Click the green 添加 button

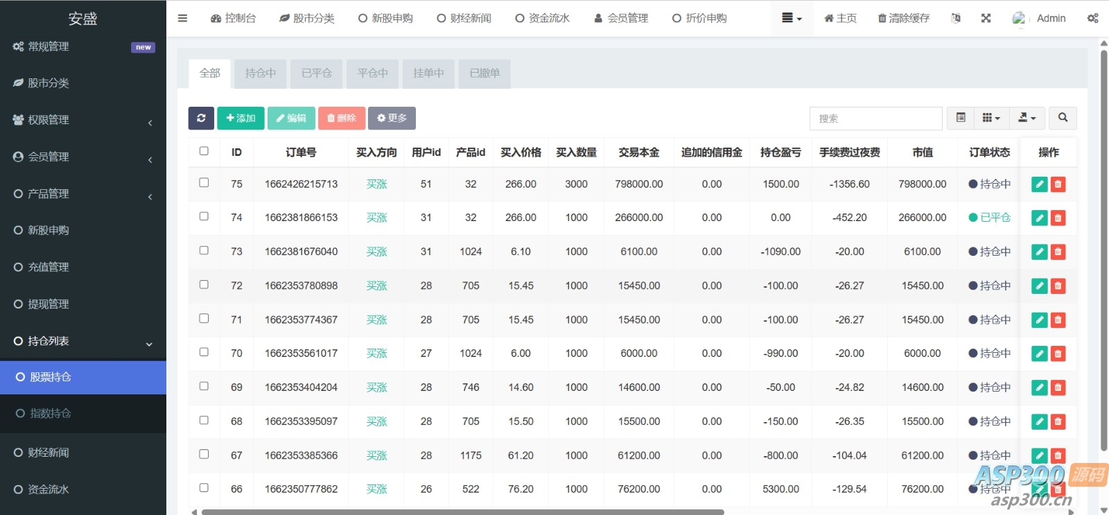[x=241, y=118]
